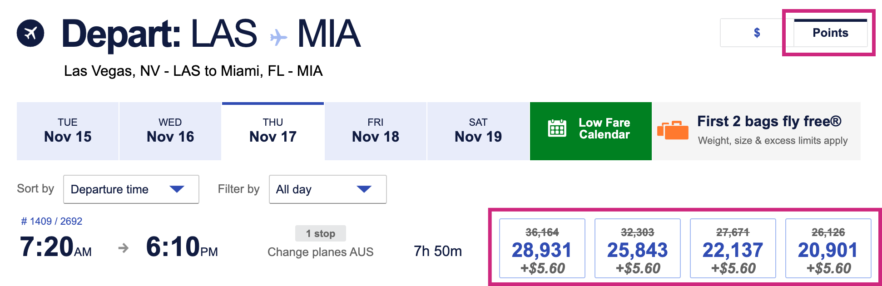The height and width of the screenshot is (286, 882).
Task: Select the Sat Nov 19 date tab
Action: pos(478,131)
